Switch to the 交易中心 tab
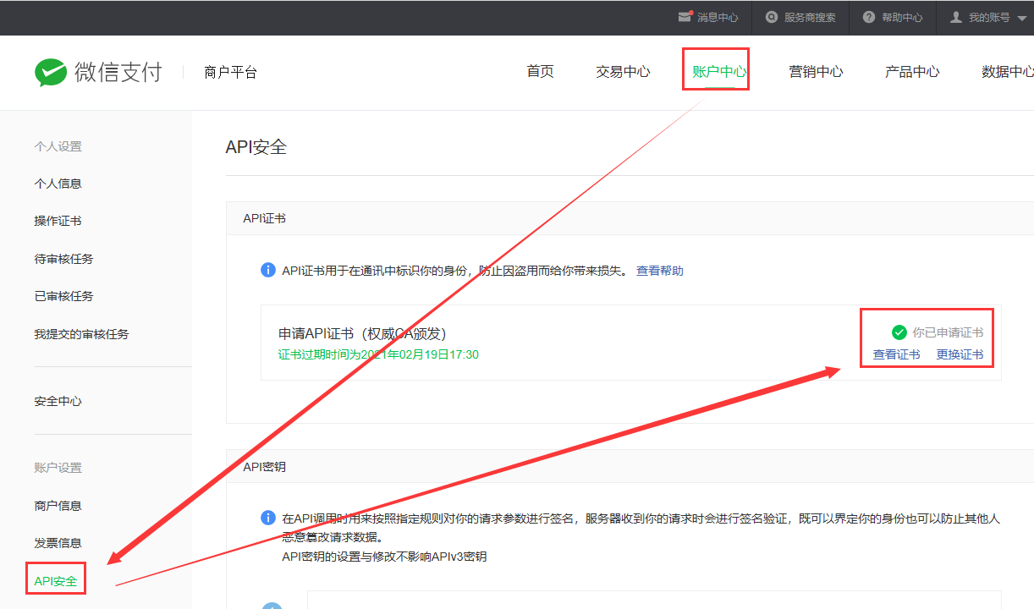 coord(623,72)
